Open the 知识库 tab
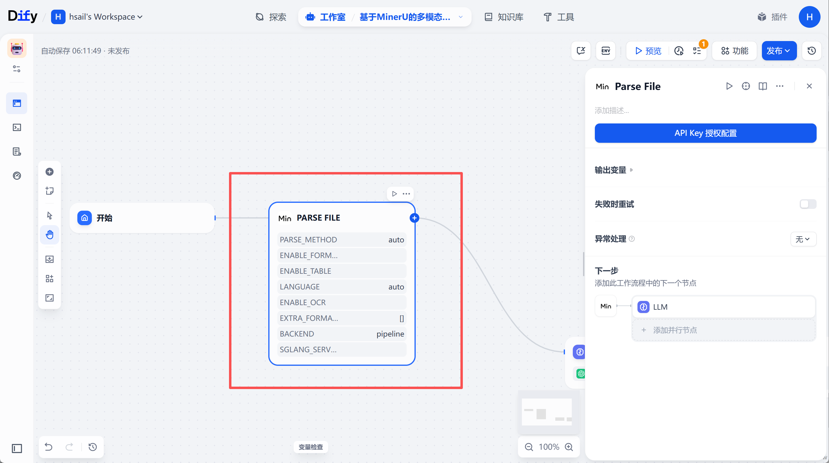 pyautogui.click(x=504, y=17)
